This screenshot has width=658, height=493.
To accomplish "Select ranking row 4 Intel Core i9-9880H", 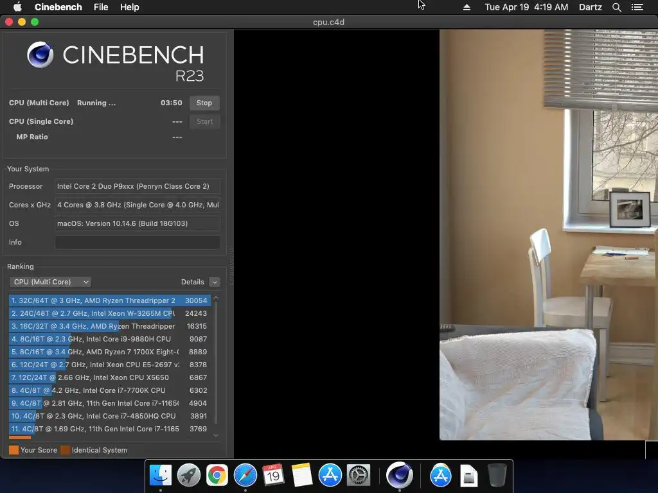I will 109,339.
